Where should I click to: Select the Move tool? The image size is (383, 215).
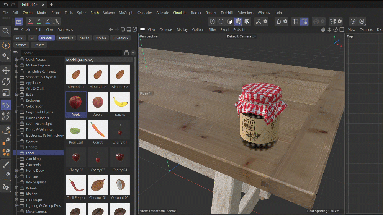click(6, 70)
